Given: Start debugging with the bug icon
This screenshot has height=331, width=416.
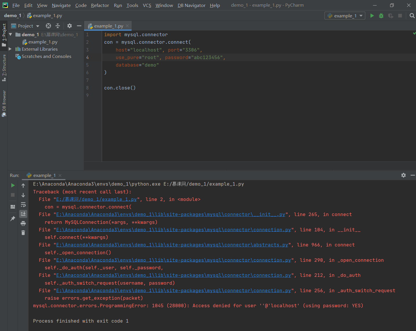Looking at the screenshot, I should (381, 16).
